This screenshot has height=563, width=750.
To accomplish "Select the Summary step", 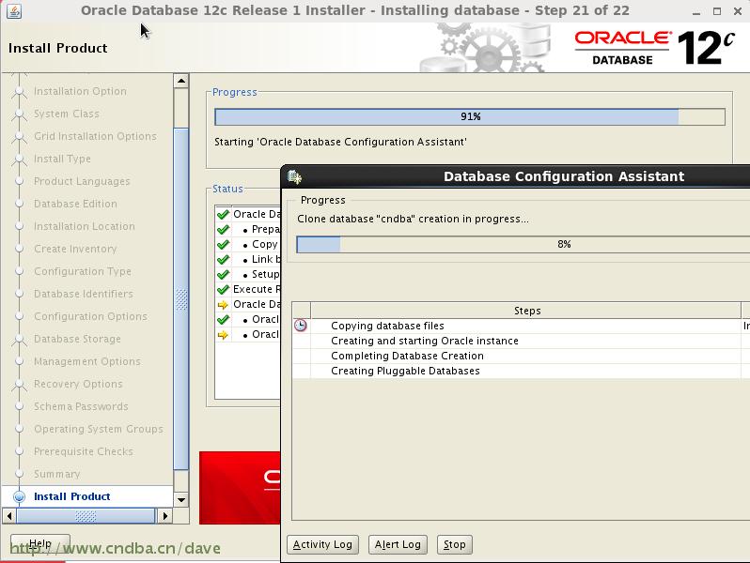I will (57, 474).
